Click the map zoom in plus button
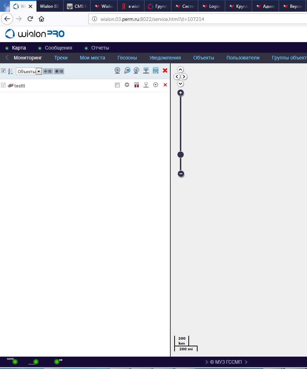Viewport: 307px width, 369px height. 181,93
